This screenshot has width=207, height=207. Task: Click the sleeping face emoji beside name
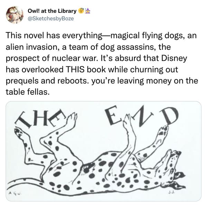(x=81, y=11)
